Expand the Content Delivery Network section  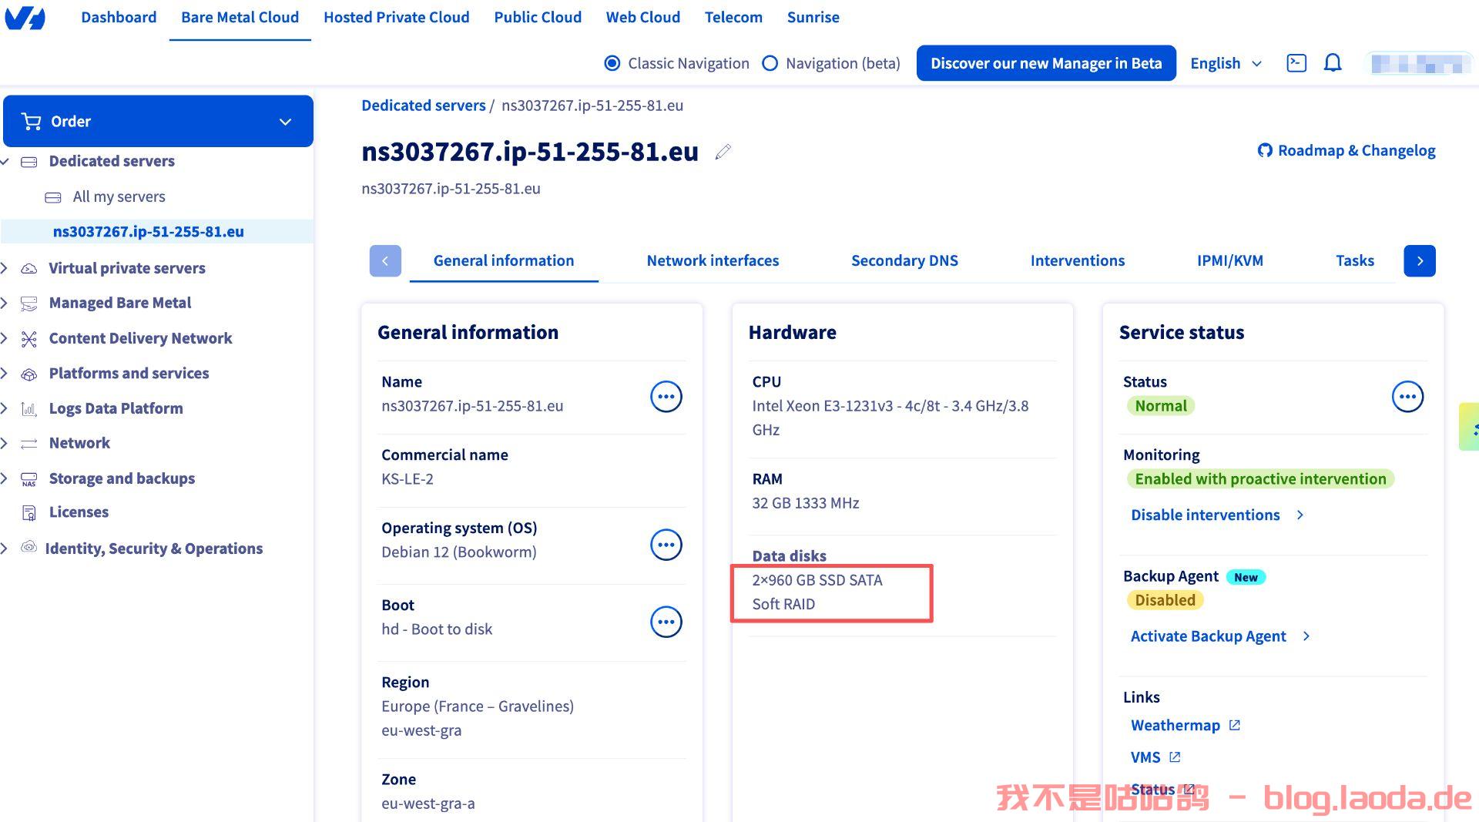[x=5, y=339]
